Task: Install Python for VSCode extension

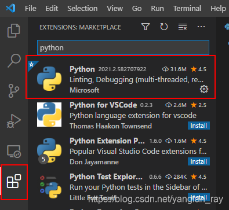Action: point(199,126)
